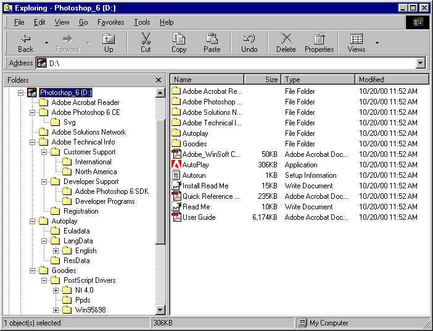433x331 pixels.
Task: Select Adobe Photoshop 6 SDK folder
Action: pyautogui.click(x=112, y=191)
